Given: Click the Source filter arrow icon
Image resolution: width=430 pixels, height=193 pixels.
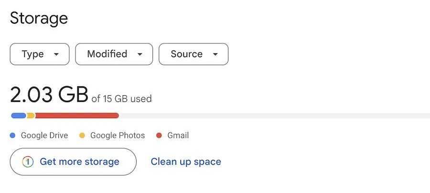Looking at the screenshot, I should [215, 54].
